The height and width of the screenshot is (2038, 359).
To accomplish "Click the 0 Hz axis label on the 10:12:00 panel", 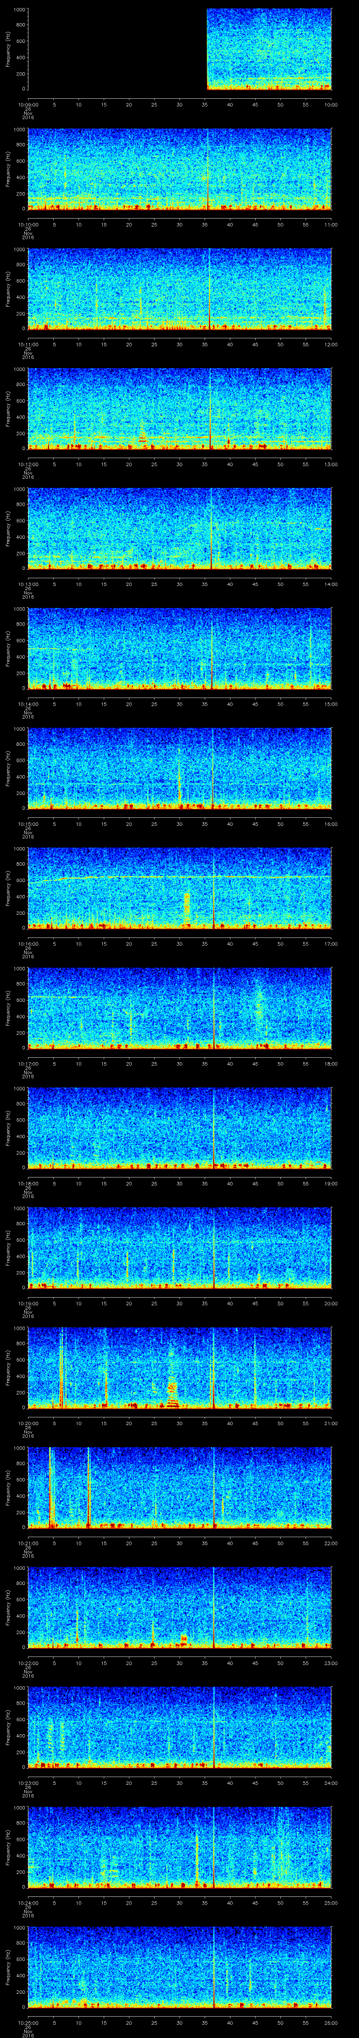I will pos(23,448).
